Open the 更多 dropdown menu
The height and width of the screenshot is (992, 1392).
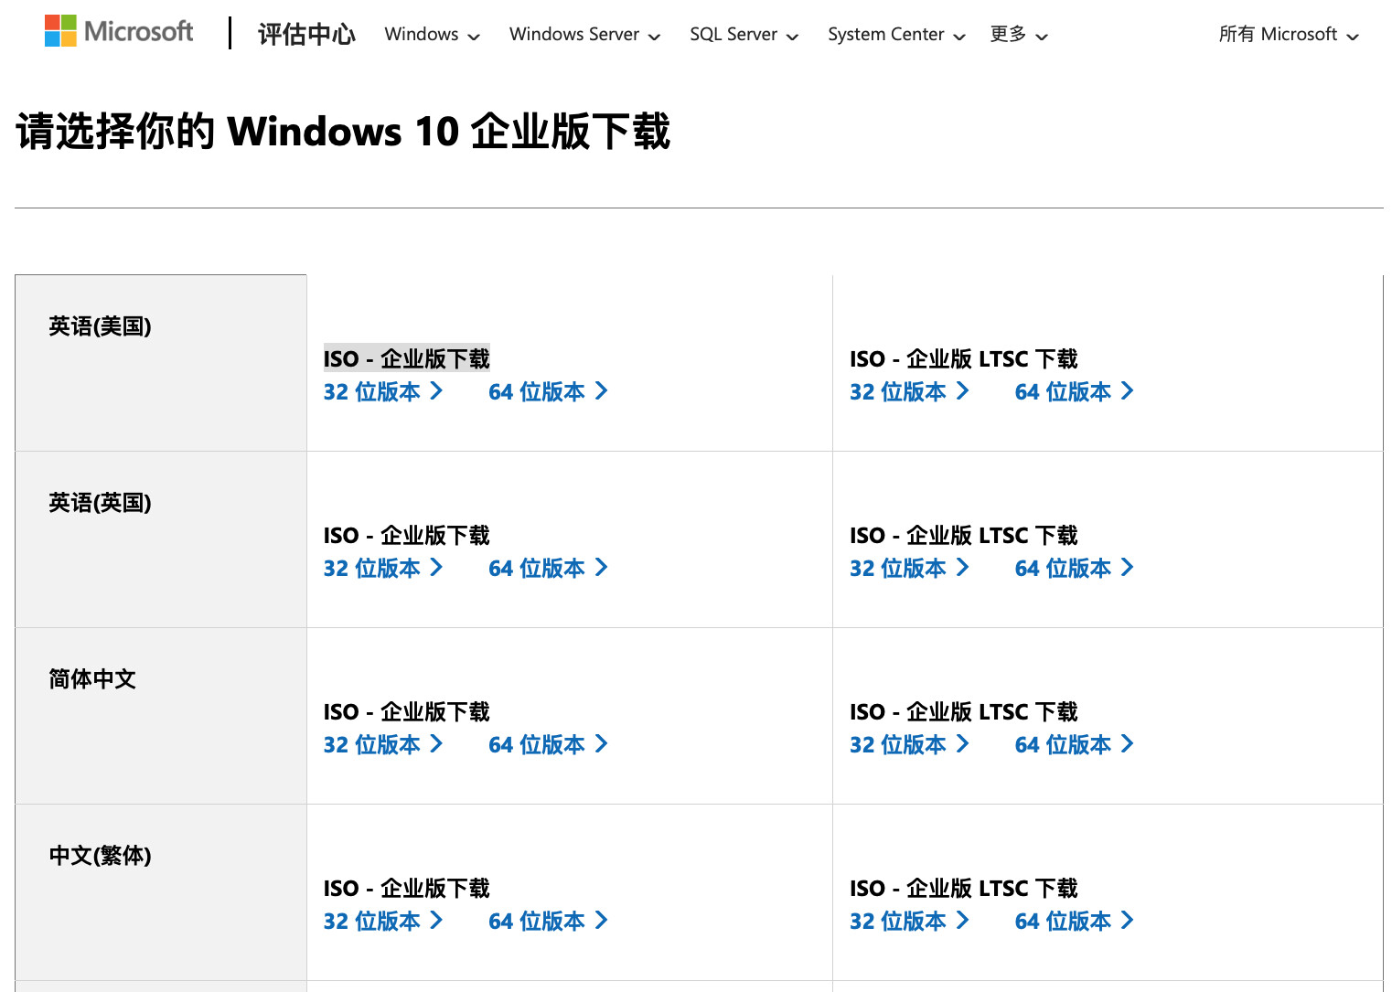(1018, 35)
